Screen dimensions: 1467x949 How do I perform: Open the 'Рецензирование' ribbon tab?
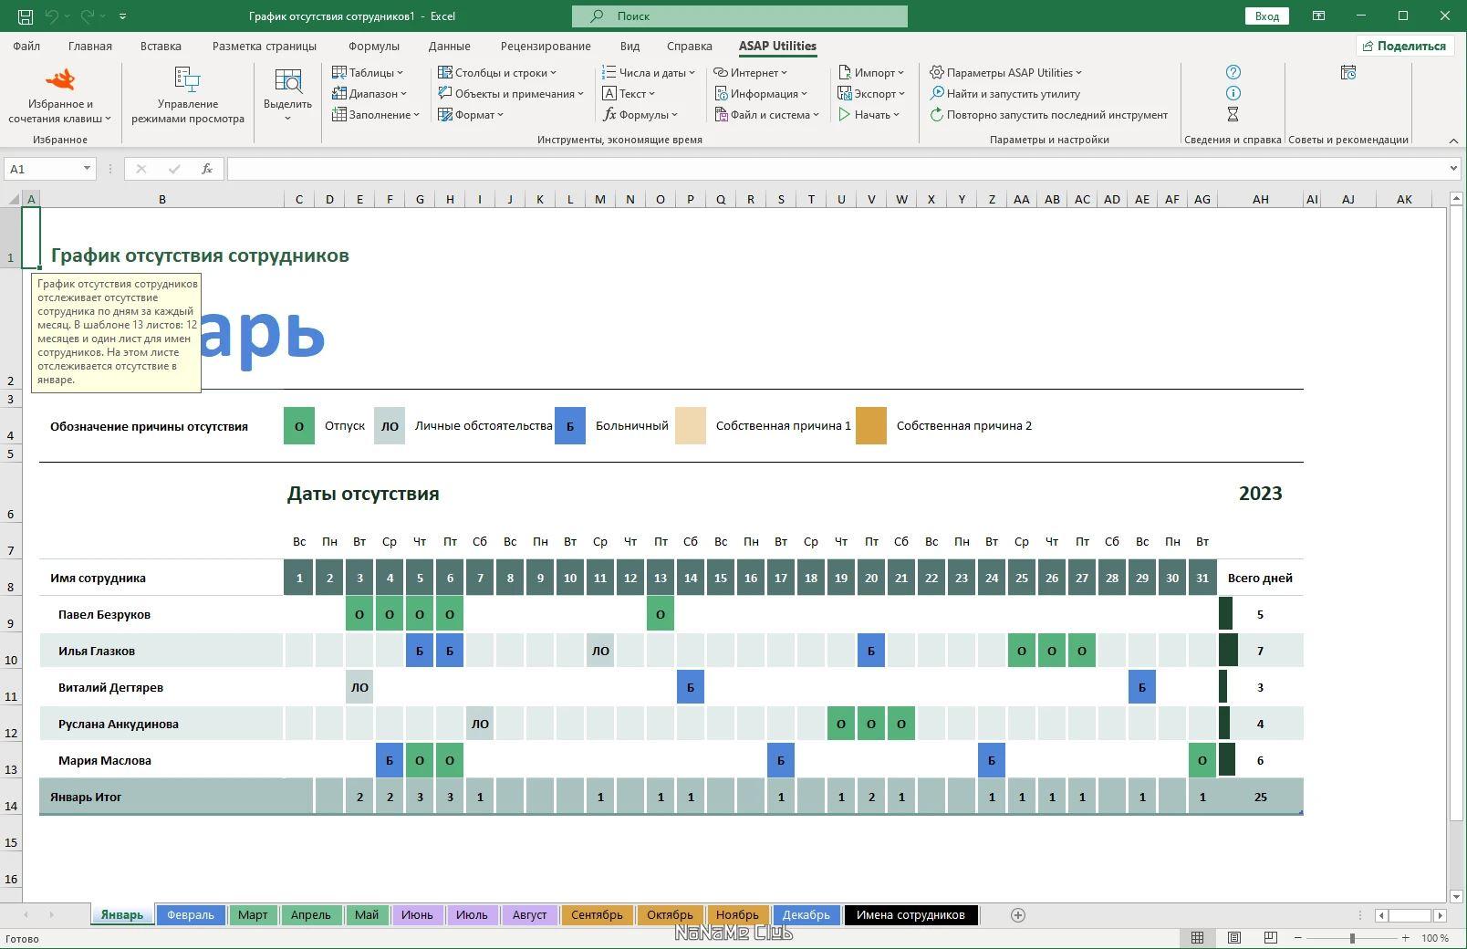tap(545, 46)
